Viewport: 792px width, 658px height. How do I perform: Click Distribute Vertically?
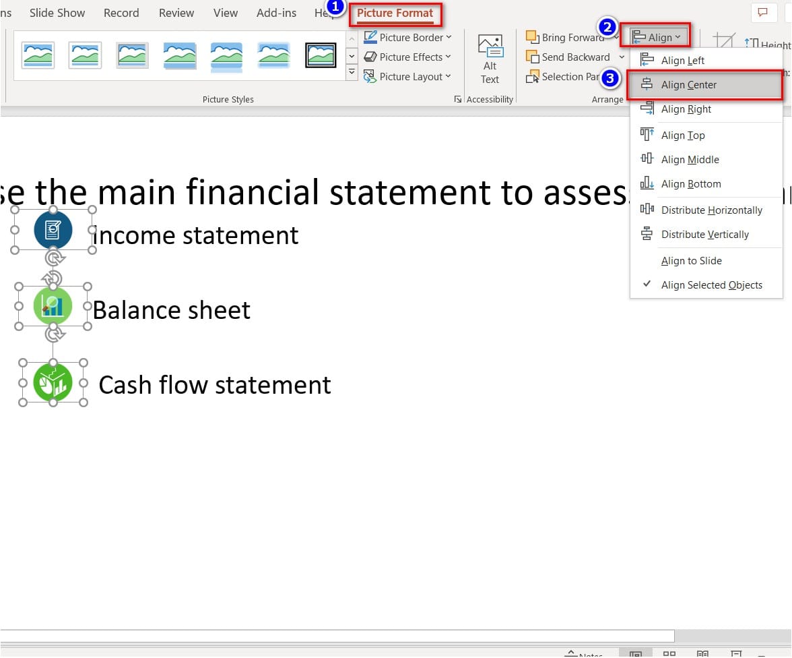[706, 234]
